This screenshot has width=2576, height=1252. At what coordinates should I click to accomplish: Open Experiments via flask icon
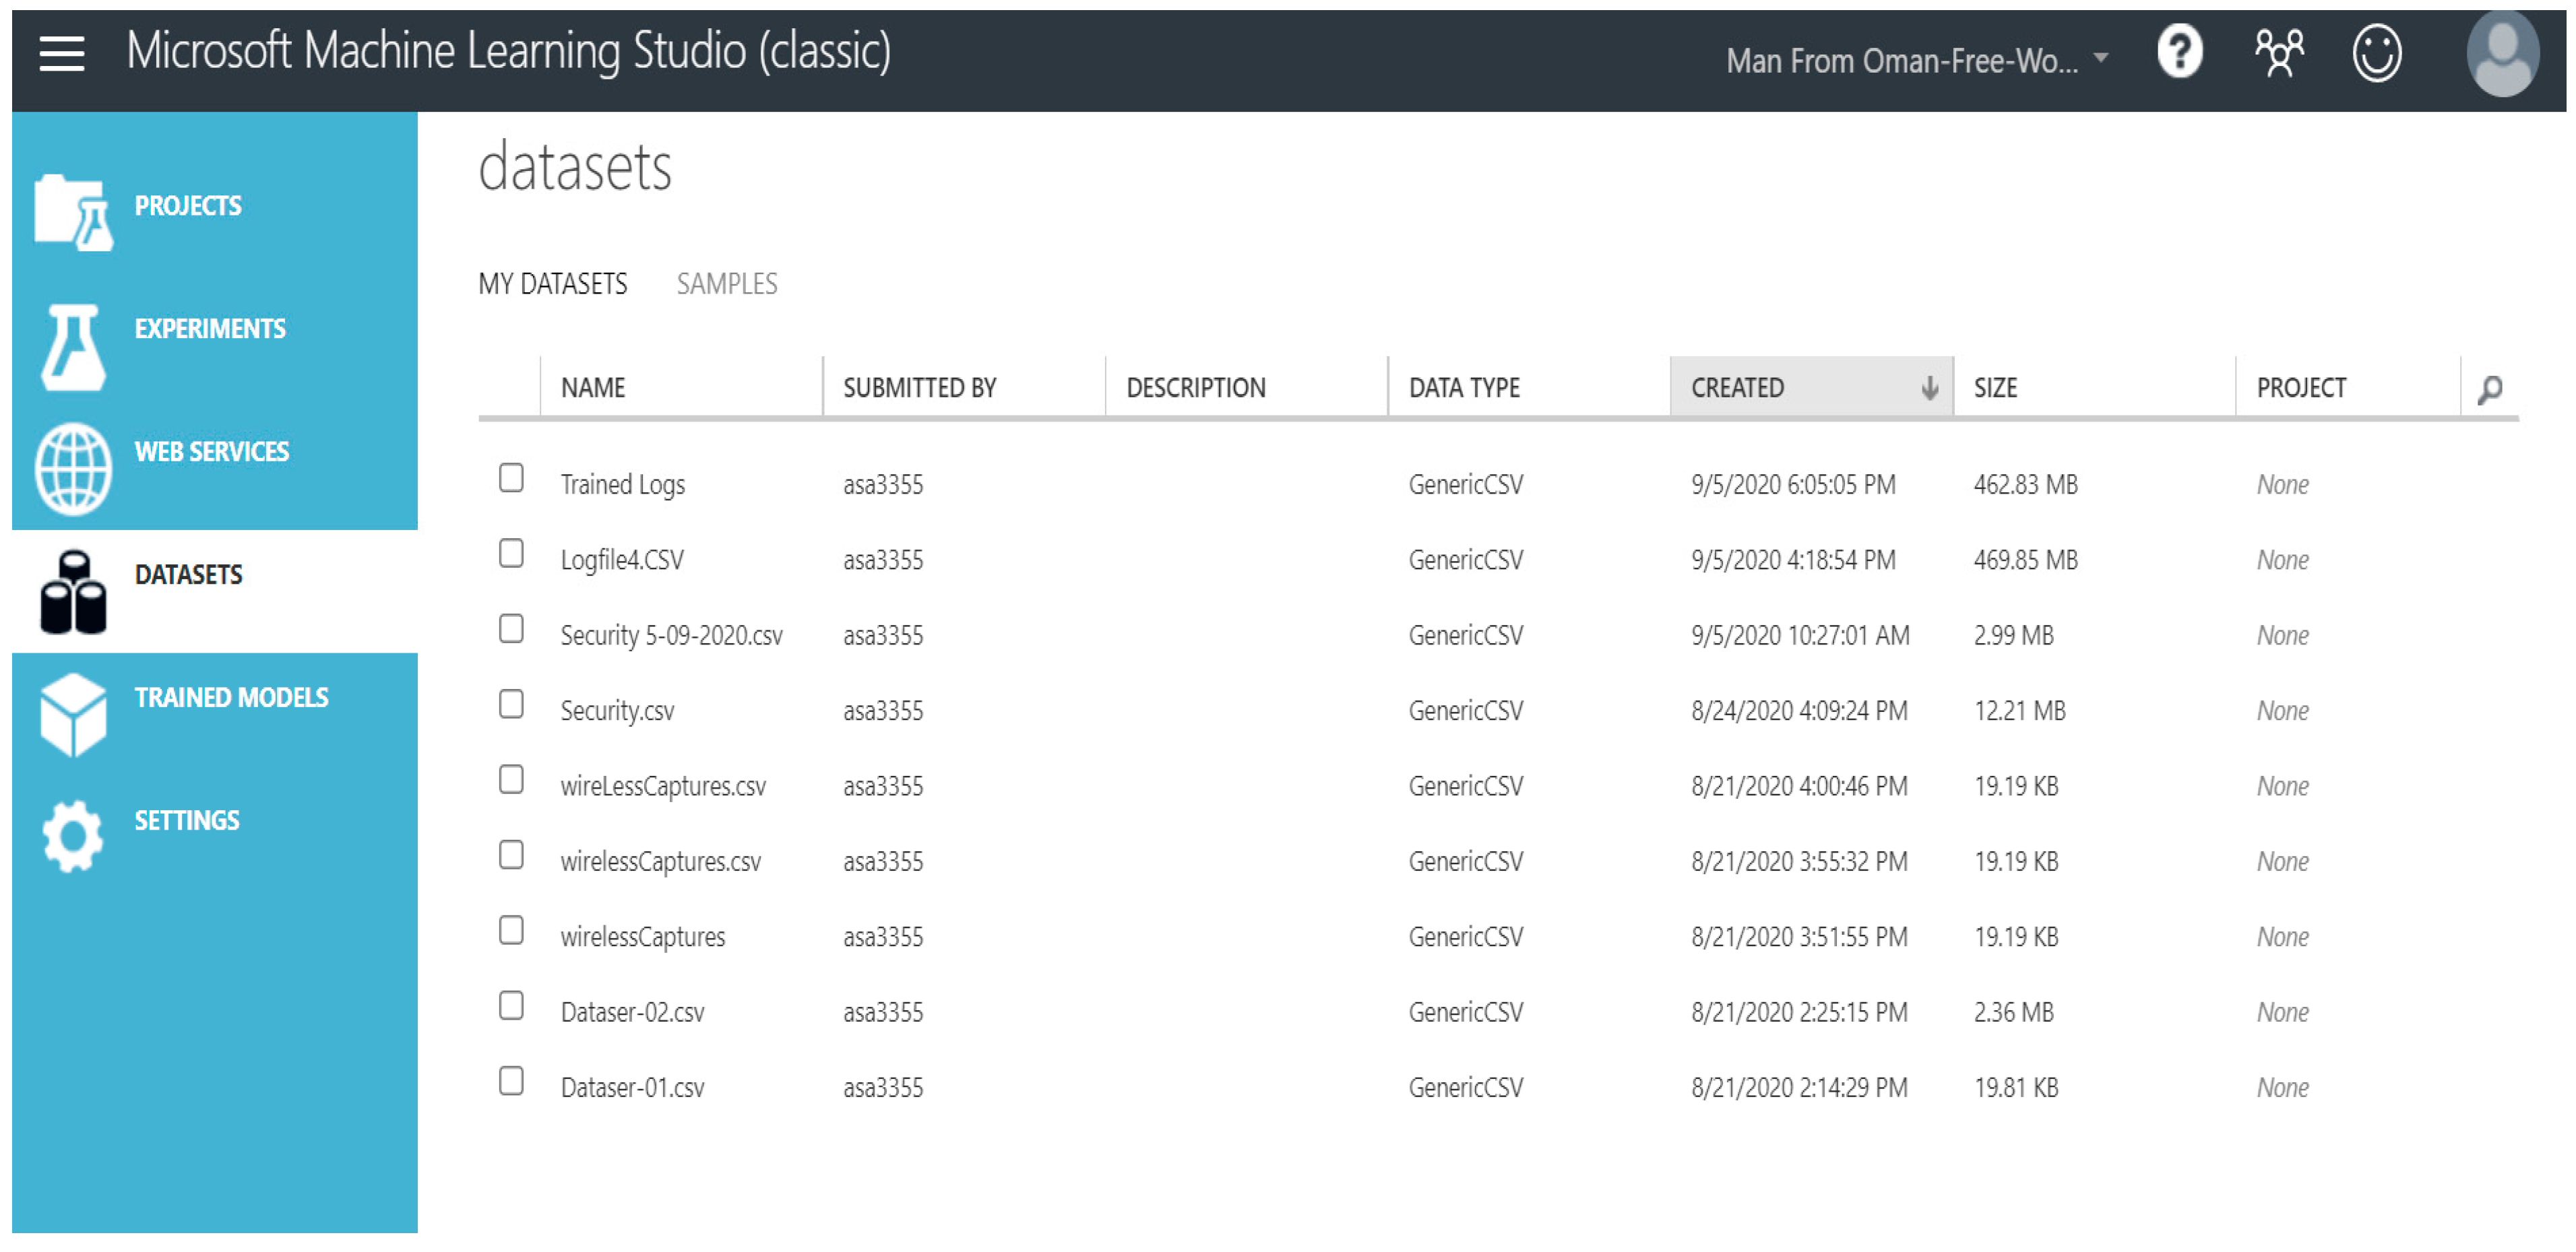click(x=72, y=347)
